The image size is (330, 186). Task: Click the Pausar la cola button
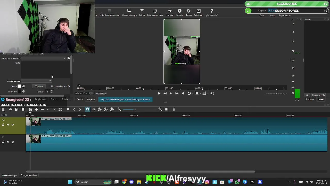click(x=318, y=95)
